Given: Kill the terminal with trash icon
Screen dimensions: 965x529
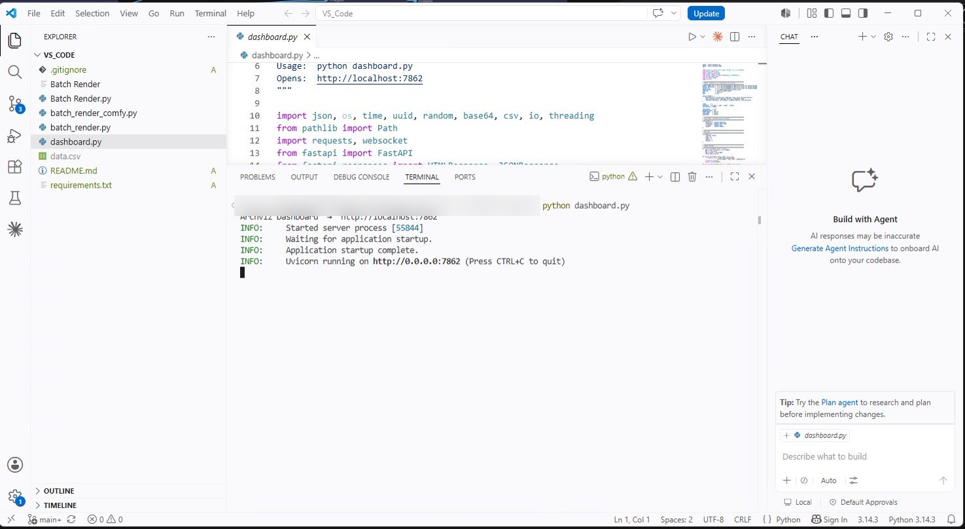Looking at the screenshot, I should (x=692, y=177).
